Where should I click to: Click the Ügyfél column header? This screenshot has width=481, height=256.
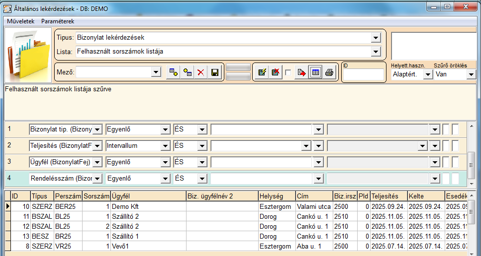(148, 196)
